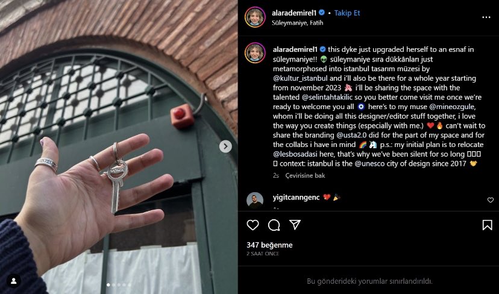Save post with the bookmark icon
This screenshot has width=499, height=294.
[487, 225]
